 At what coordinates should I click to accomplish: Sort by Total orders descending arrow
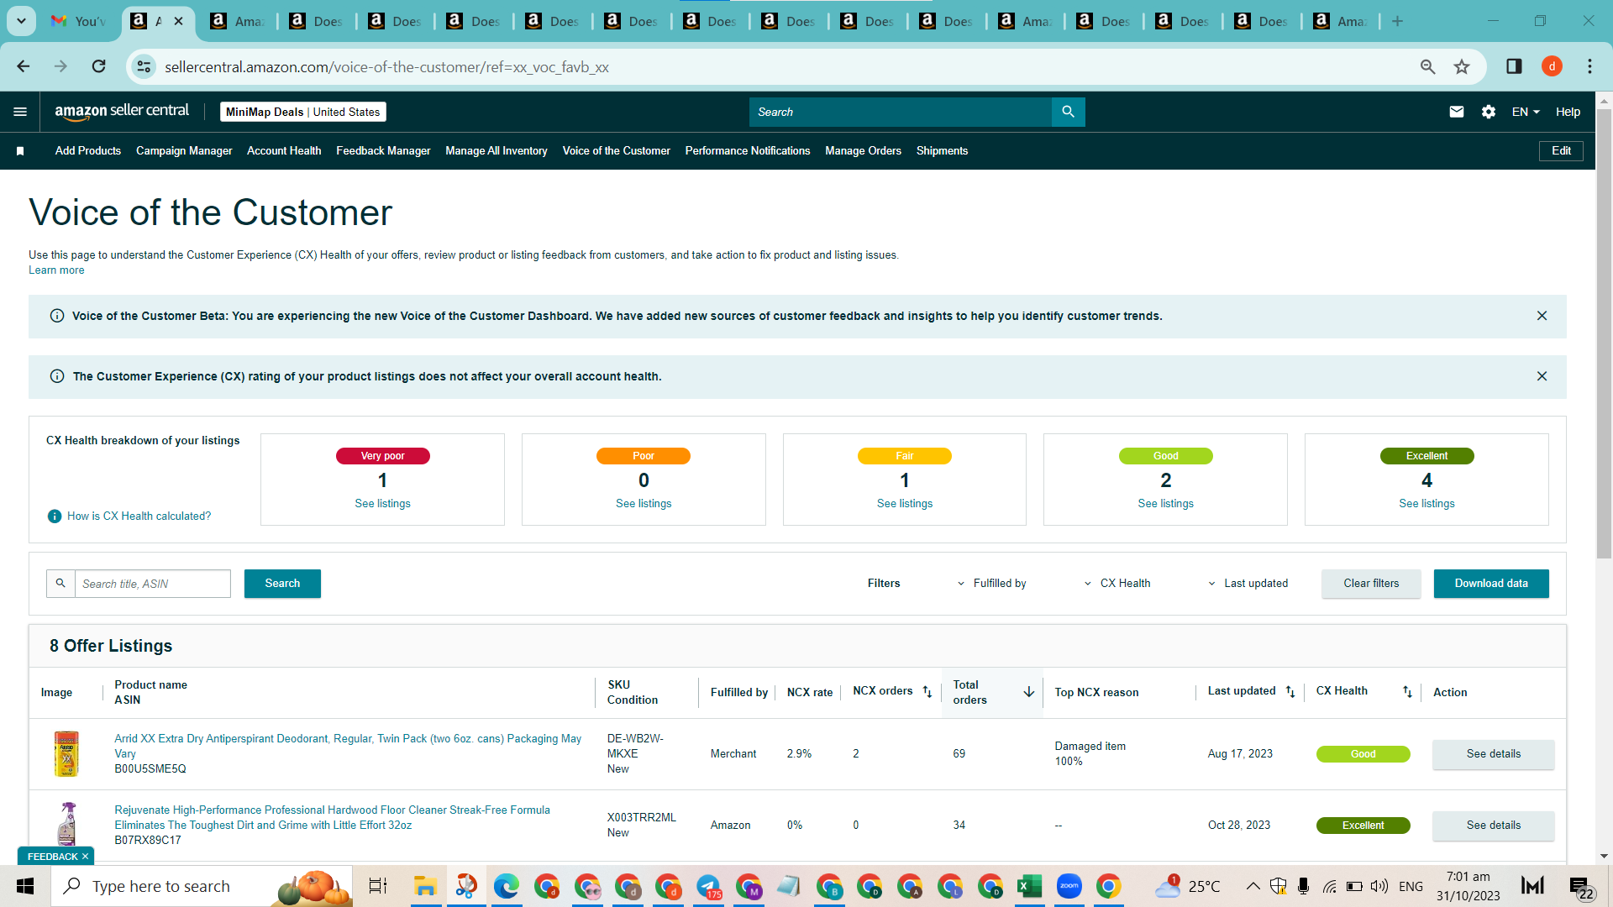[1028, 692]
